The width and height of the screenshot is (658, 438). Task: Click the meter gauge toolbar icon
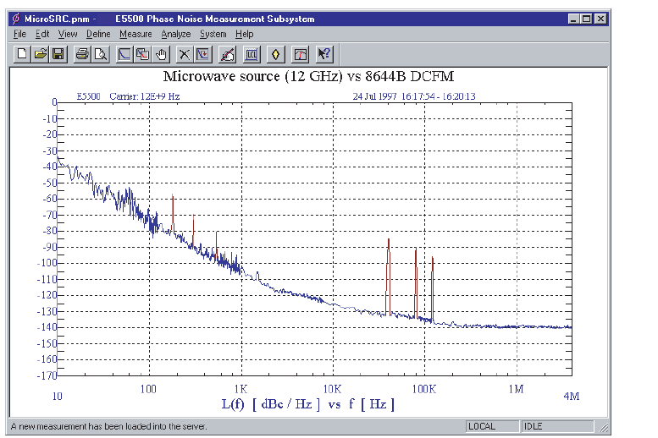(x=300, y=54)
